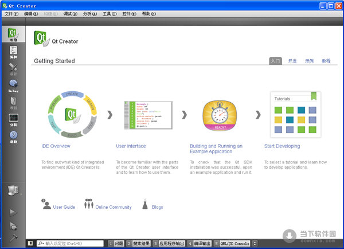344x249 pixels.
Task: Click the IDE Overview link
Action: pyautogui.click(x=56, y=146)
